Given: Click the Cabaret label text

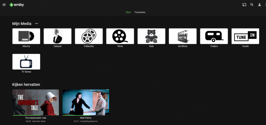Looking at the screenshot, I should point(57,46).
